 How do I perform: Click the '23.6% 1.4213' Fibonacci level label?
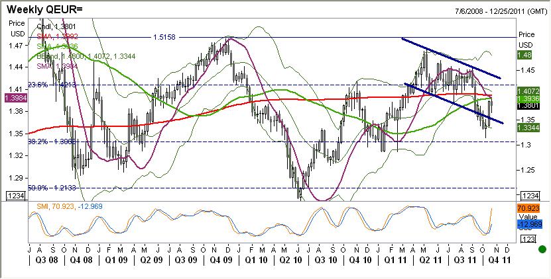pos(52,84)
